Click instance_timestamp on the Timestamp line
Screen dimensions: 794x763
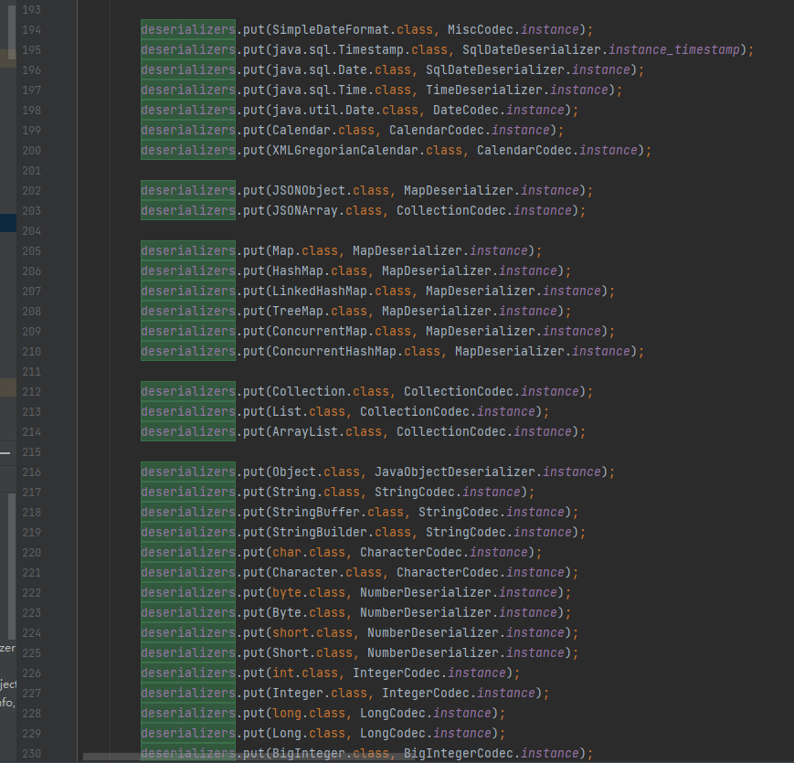pyautogui.click(x=674, y=49)
